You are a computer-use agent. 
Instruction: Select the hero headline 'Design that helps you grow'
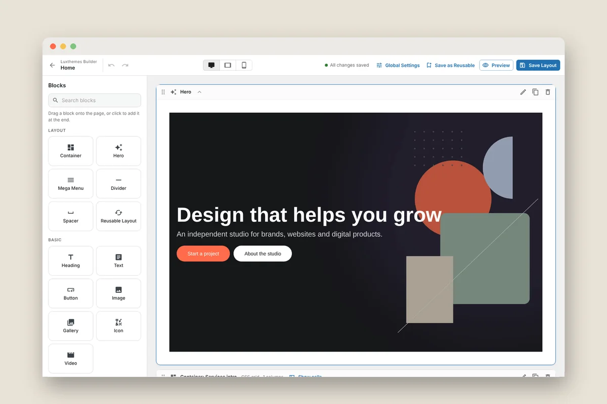309,215
